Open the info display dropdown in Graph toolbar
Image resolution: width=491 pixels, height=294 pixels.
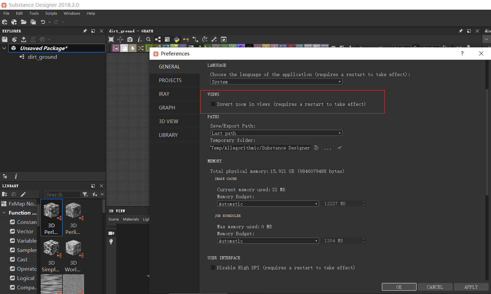[140, 39]
